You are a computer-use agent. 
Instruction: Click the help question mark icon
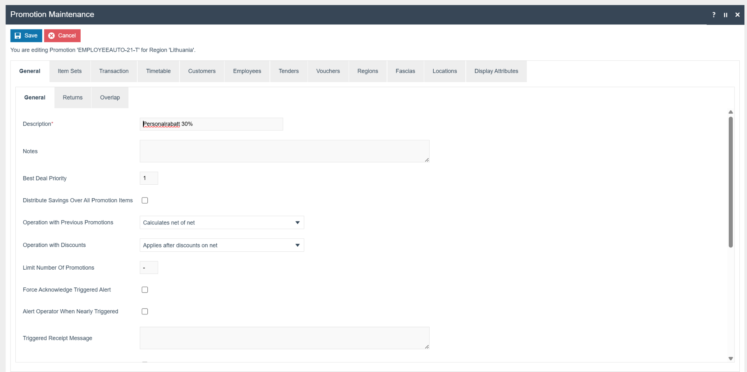click(713, 15)
